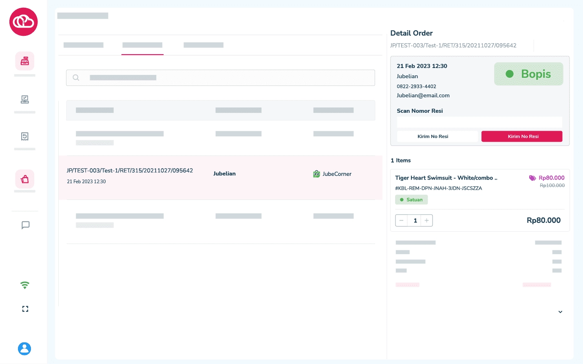
Task: Click the pink discount tag icon
Action: (532, 178)
